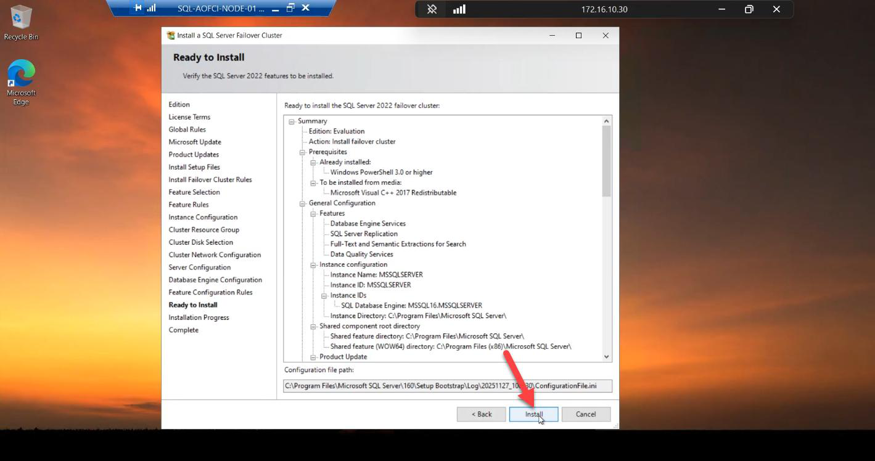Select the Server Configuration step
The image size is (875, 461).
pos(200,267)
